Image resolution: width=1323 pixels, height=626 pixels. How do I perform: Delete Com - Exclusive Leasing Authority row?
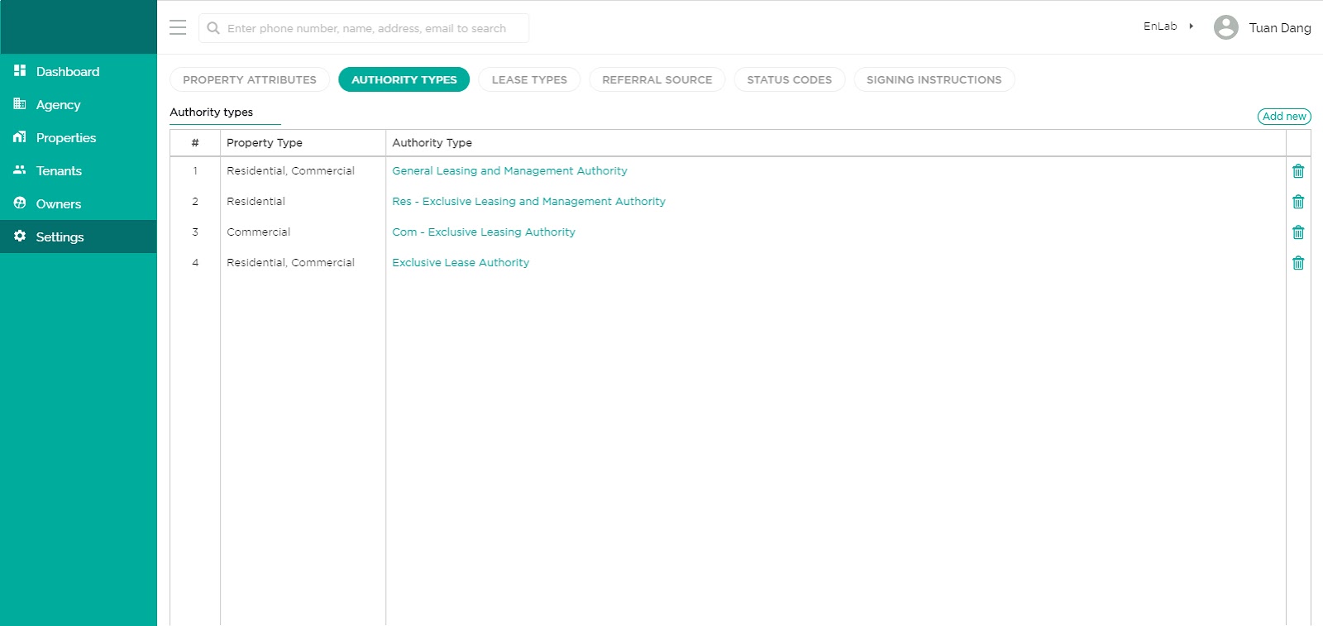click(1298, 232)
